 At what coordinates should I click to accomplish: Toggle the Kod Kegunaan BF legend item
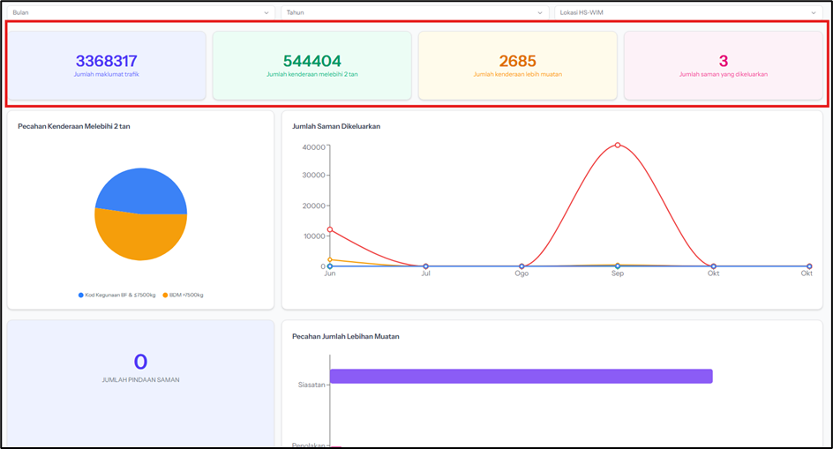point(116,295)
